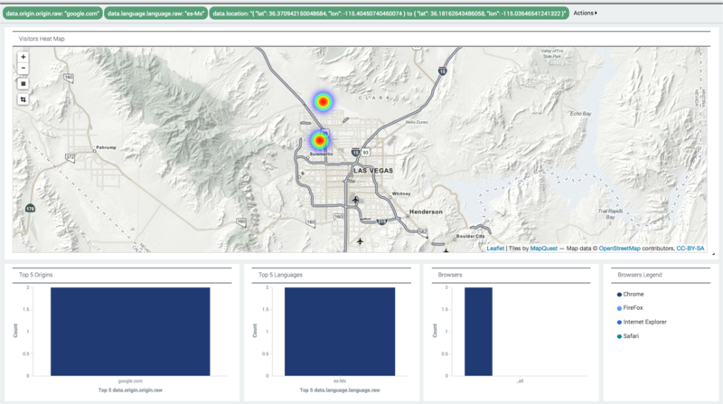Click the Top 5 data.language.language.raw axis title
Screen dimensions: 723x404
340,390
